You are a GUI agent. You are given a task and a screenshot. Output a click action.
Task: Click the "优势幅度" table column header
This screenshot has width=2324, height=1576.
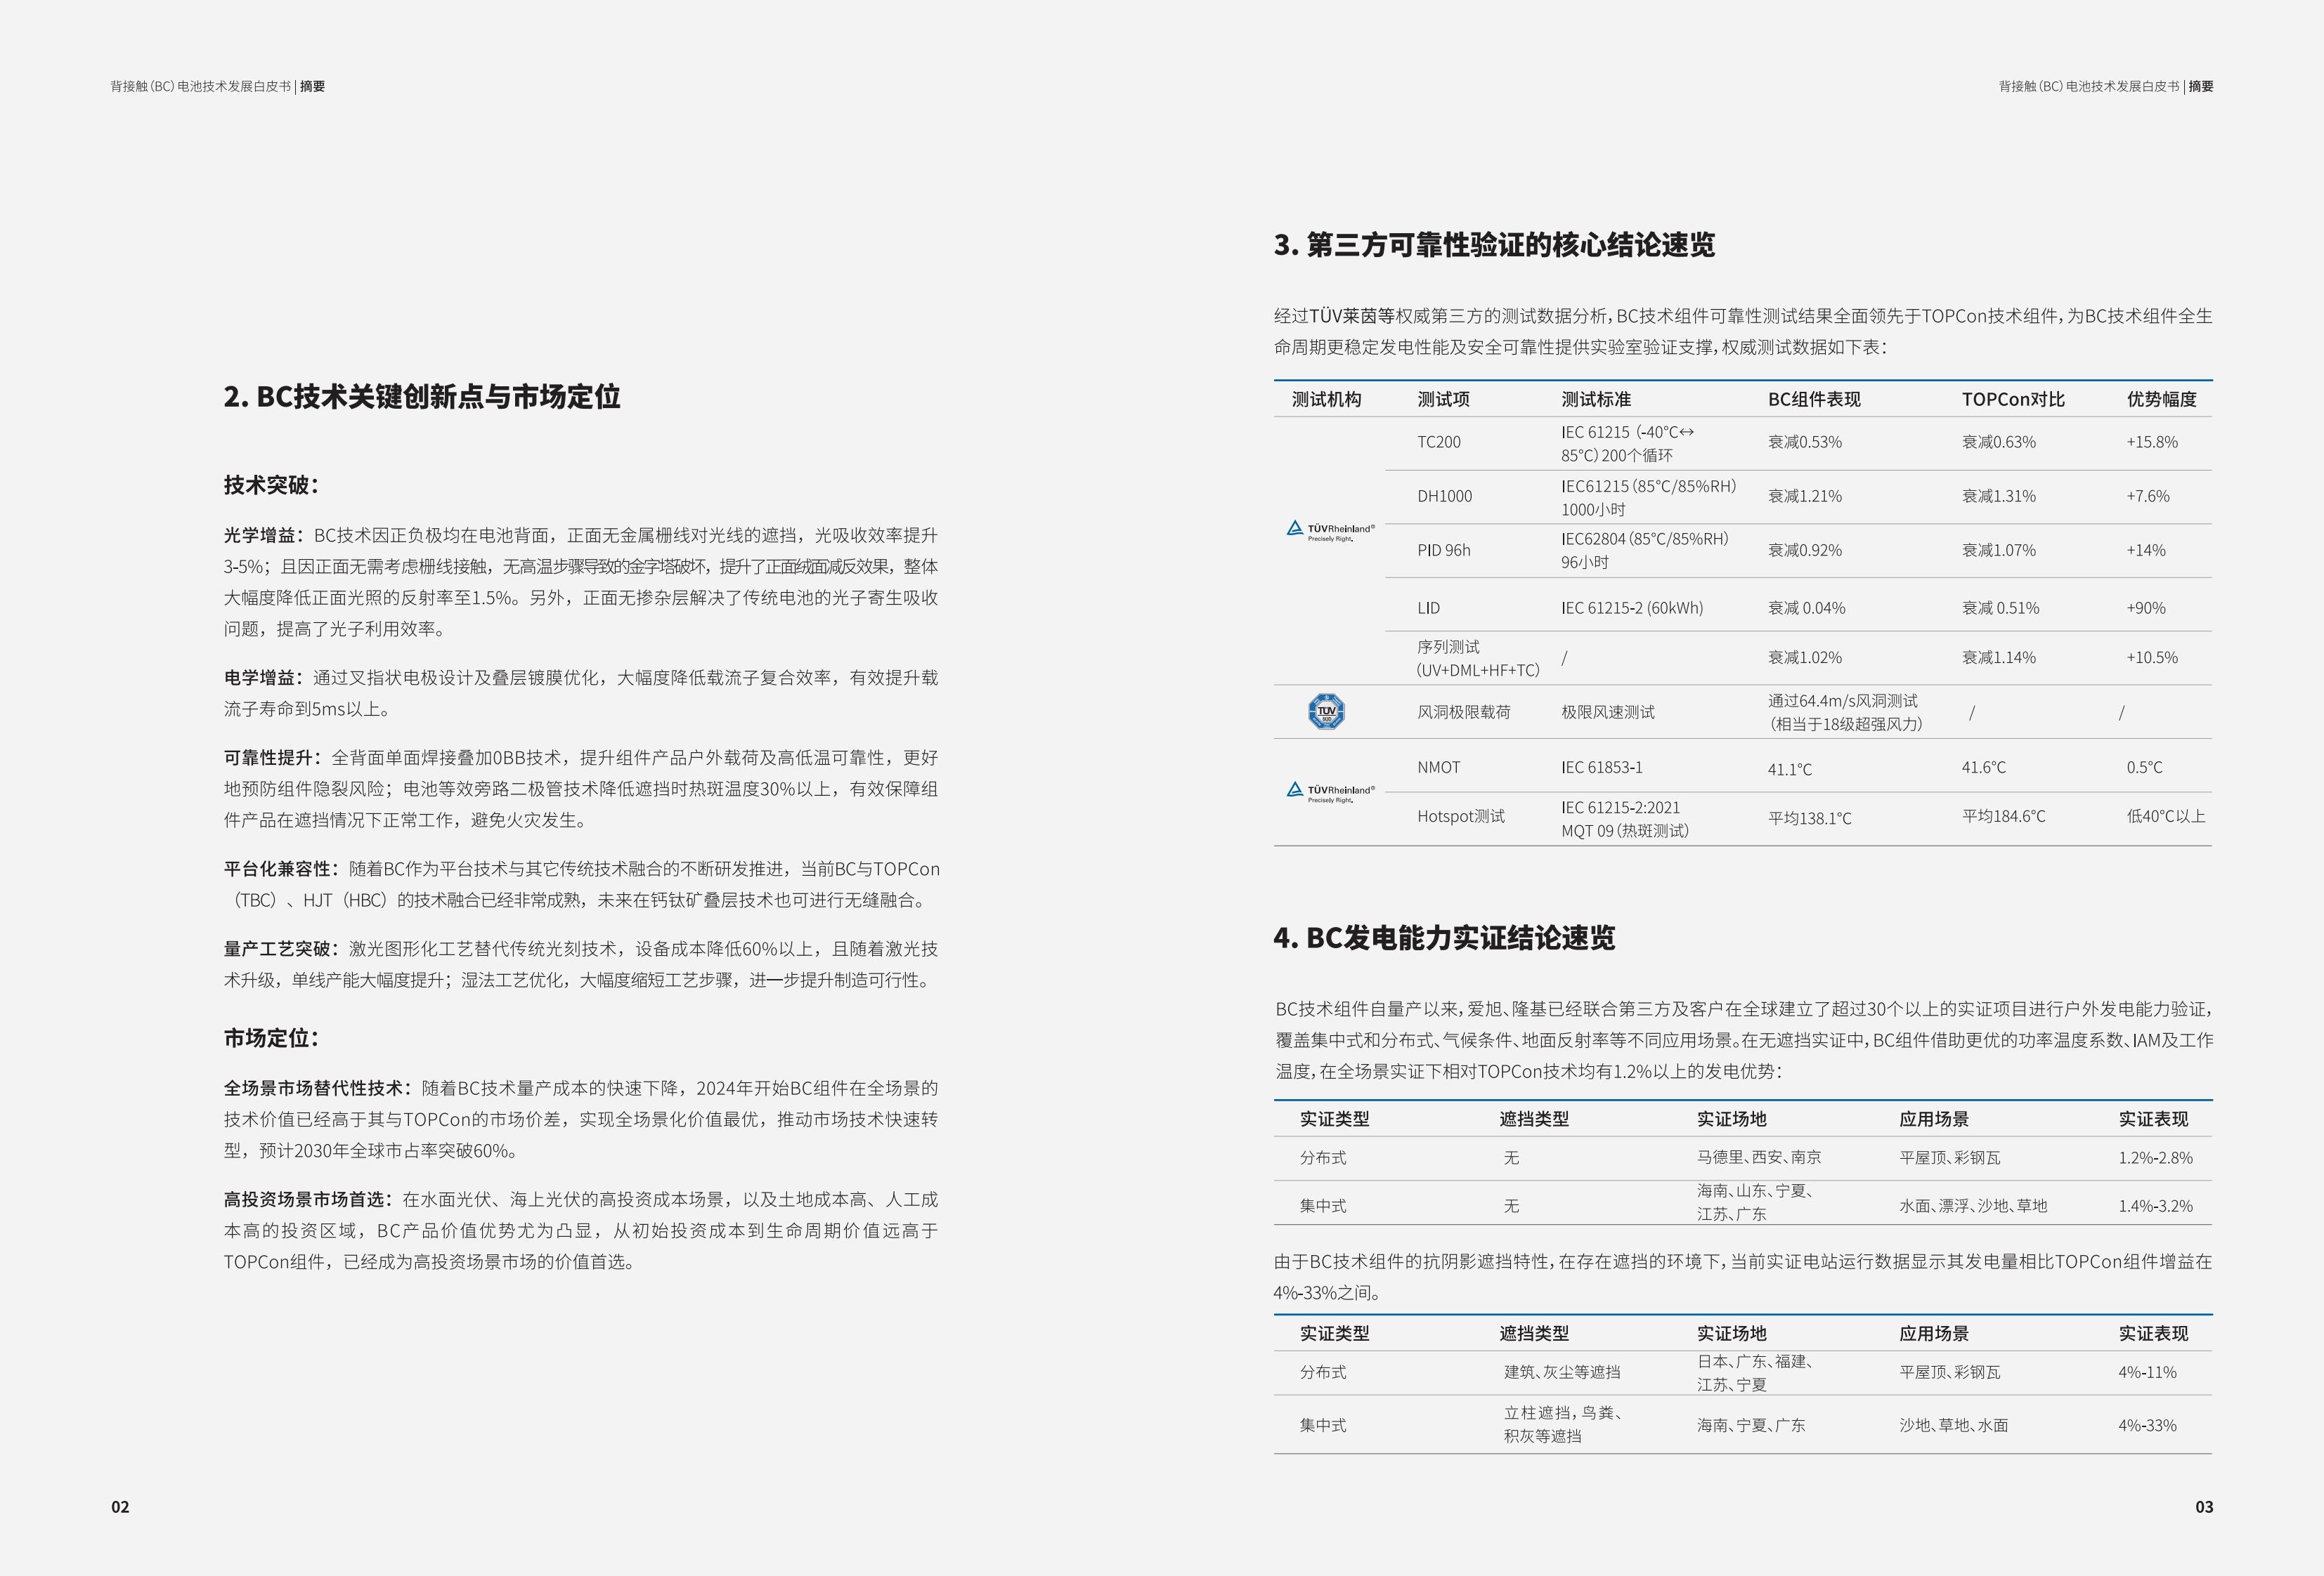pyautogui.click(x=2161, y=400)
